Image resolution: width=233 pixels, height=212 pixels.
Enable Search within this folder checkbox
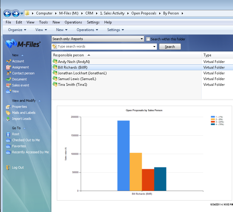(x=148, y=39)
